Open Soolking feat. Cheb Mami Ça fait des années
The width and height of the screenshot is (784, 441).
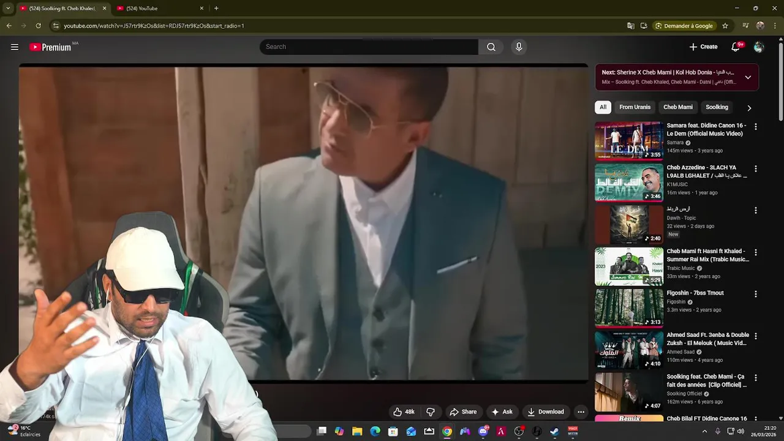(707, 381)
